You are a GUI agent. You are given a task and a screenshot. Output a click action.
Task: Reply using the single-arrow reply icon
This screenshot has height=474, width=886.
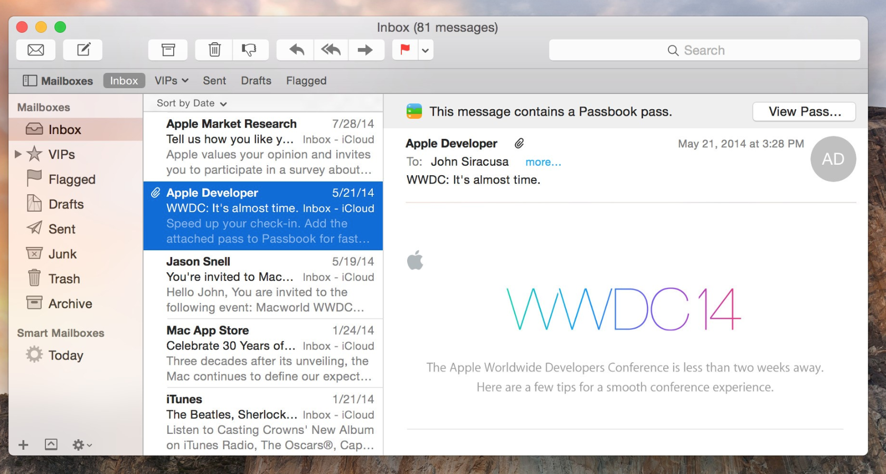click(296, 50)
